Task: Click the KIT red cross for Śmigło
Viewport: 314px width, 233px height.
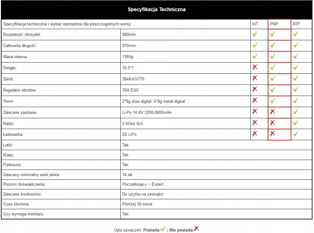Action: (x=255, y=67)
